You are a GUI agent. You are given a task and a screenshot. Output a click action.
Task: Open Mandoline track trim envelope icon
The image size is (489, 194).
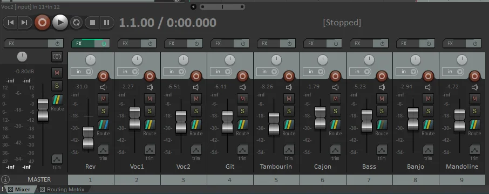coord(474,149)
